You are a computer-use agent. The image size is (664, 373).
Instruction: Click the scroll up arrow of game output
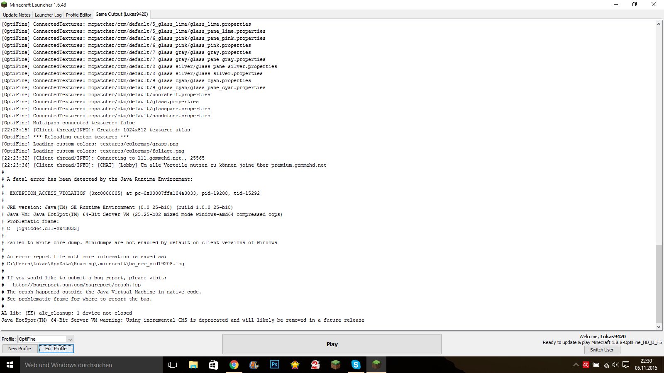tap(659, 24)
